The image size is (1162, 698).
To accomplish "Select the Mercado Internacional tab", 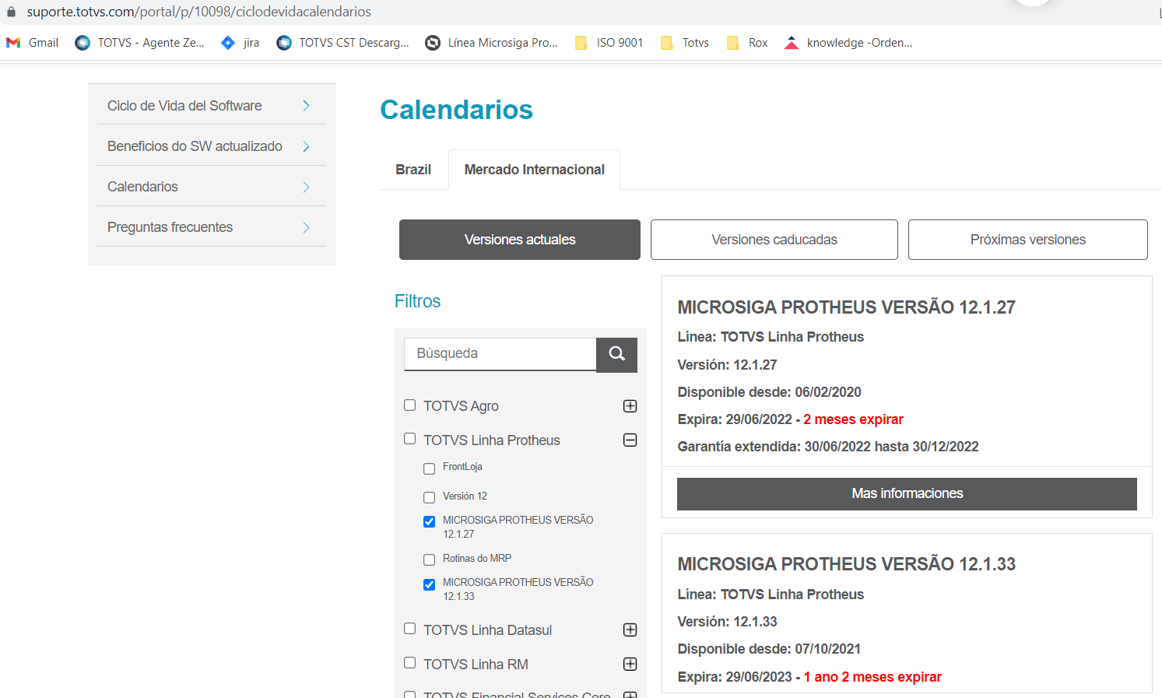I will (534, 170).
